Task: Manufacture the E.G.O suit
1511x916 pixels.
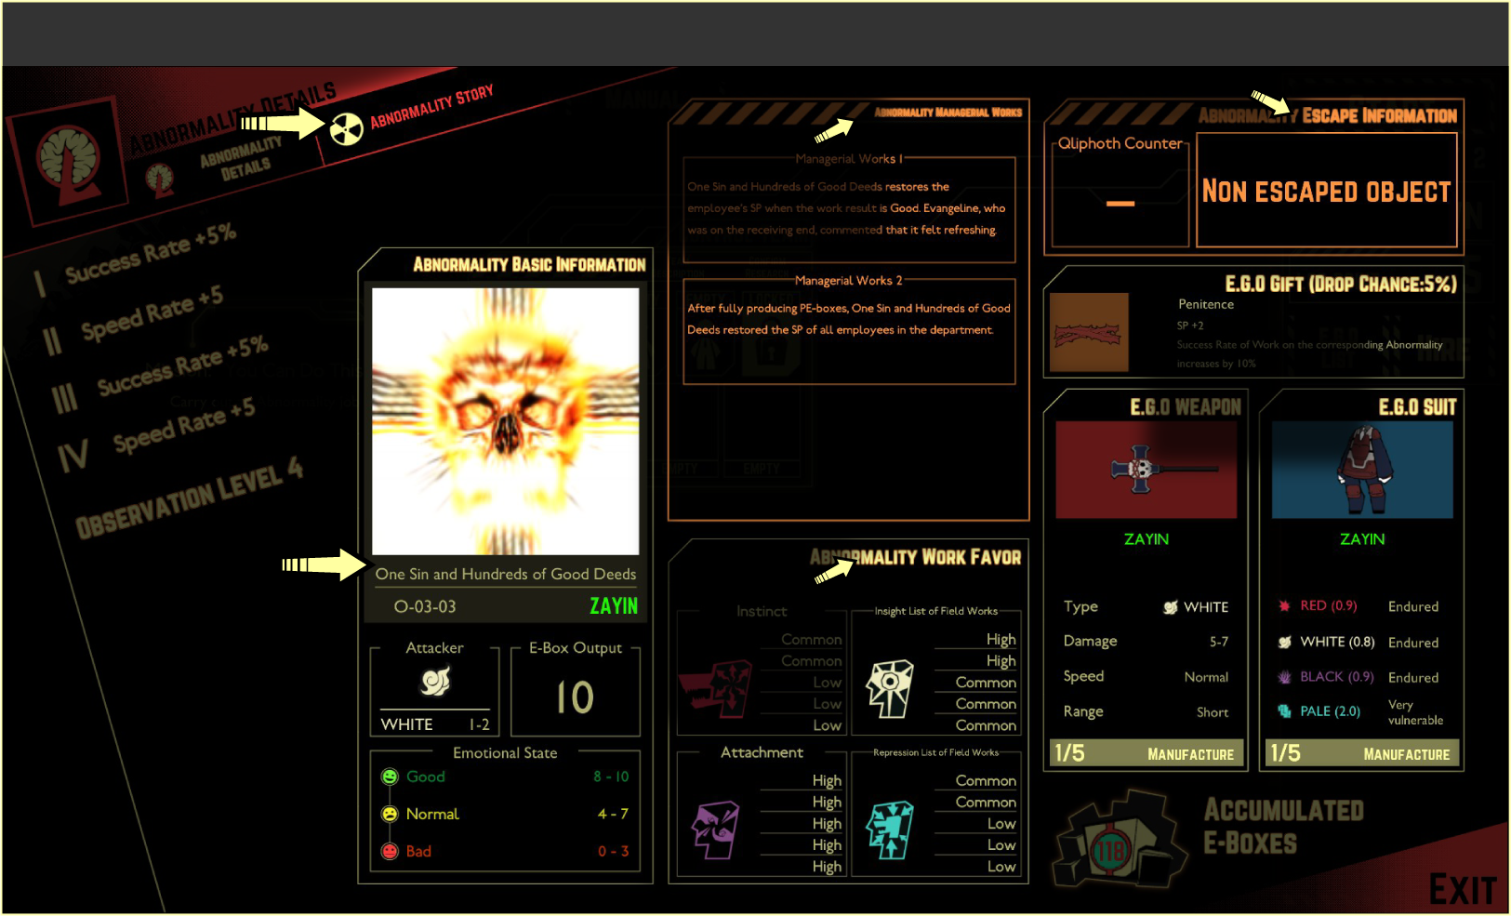Action: tap(1362, 753)
